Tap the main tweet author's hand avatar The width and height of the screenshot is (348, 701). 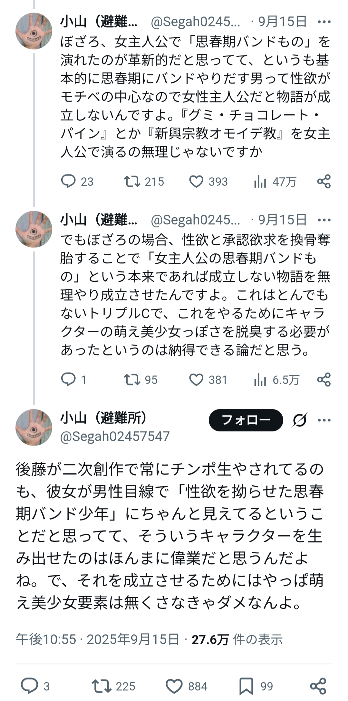click(x=34, y=427)
